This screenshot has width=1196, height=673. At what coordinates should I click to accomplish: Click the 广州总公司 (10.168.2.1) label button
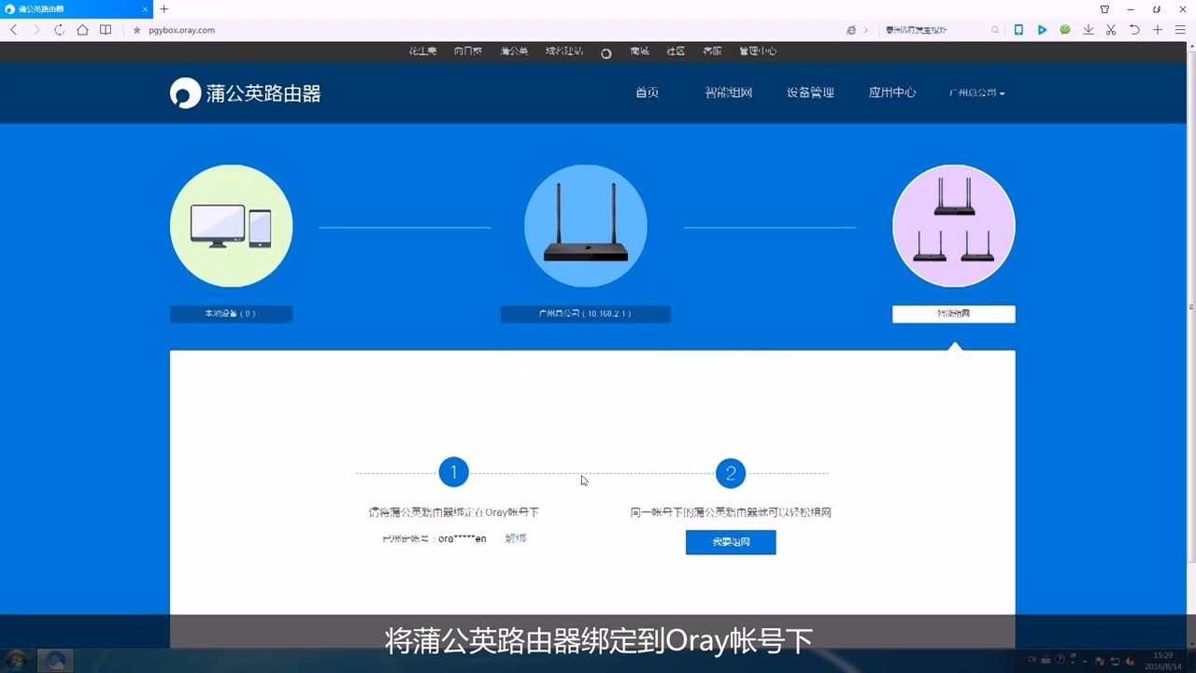click(x=586, y=314)
